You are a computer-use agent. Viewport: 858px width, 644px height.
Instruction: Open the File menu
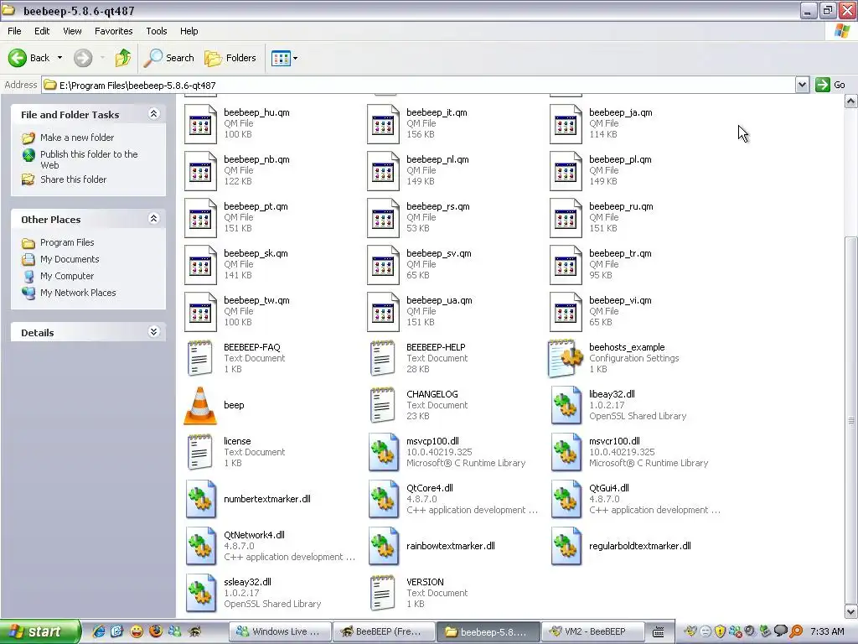(x=14, y=31)
